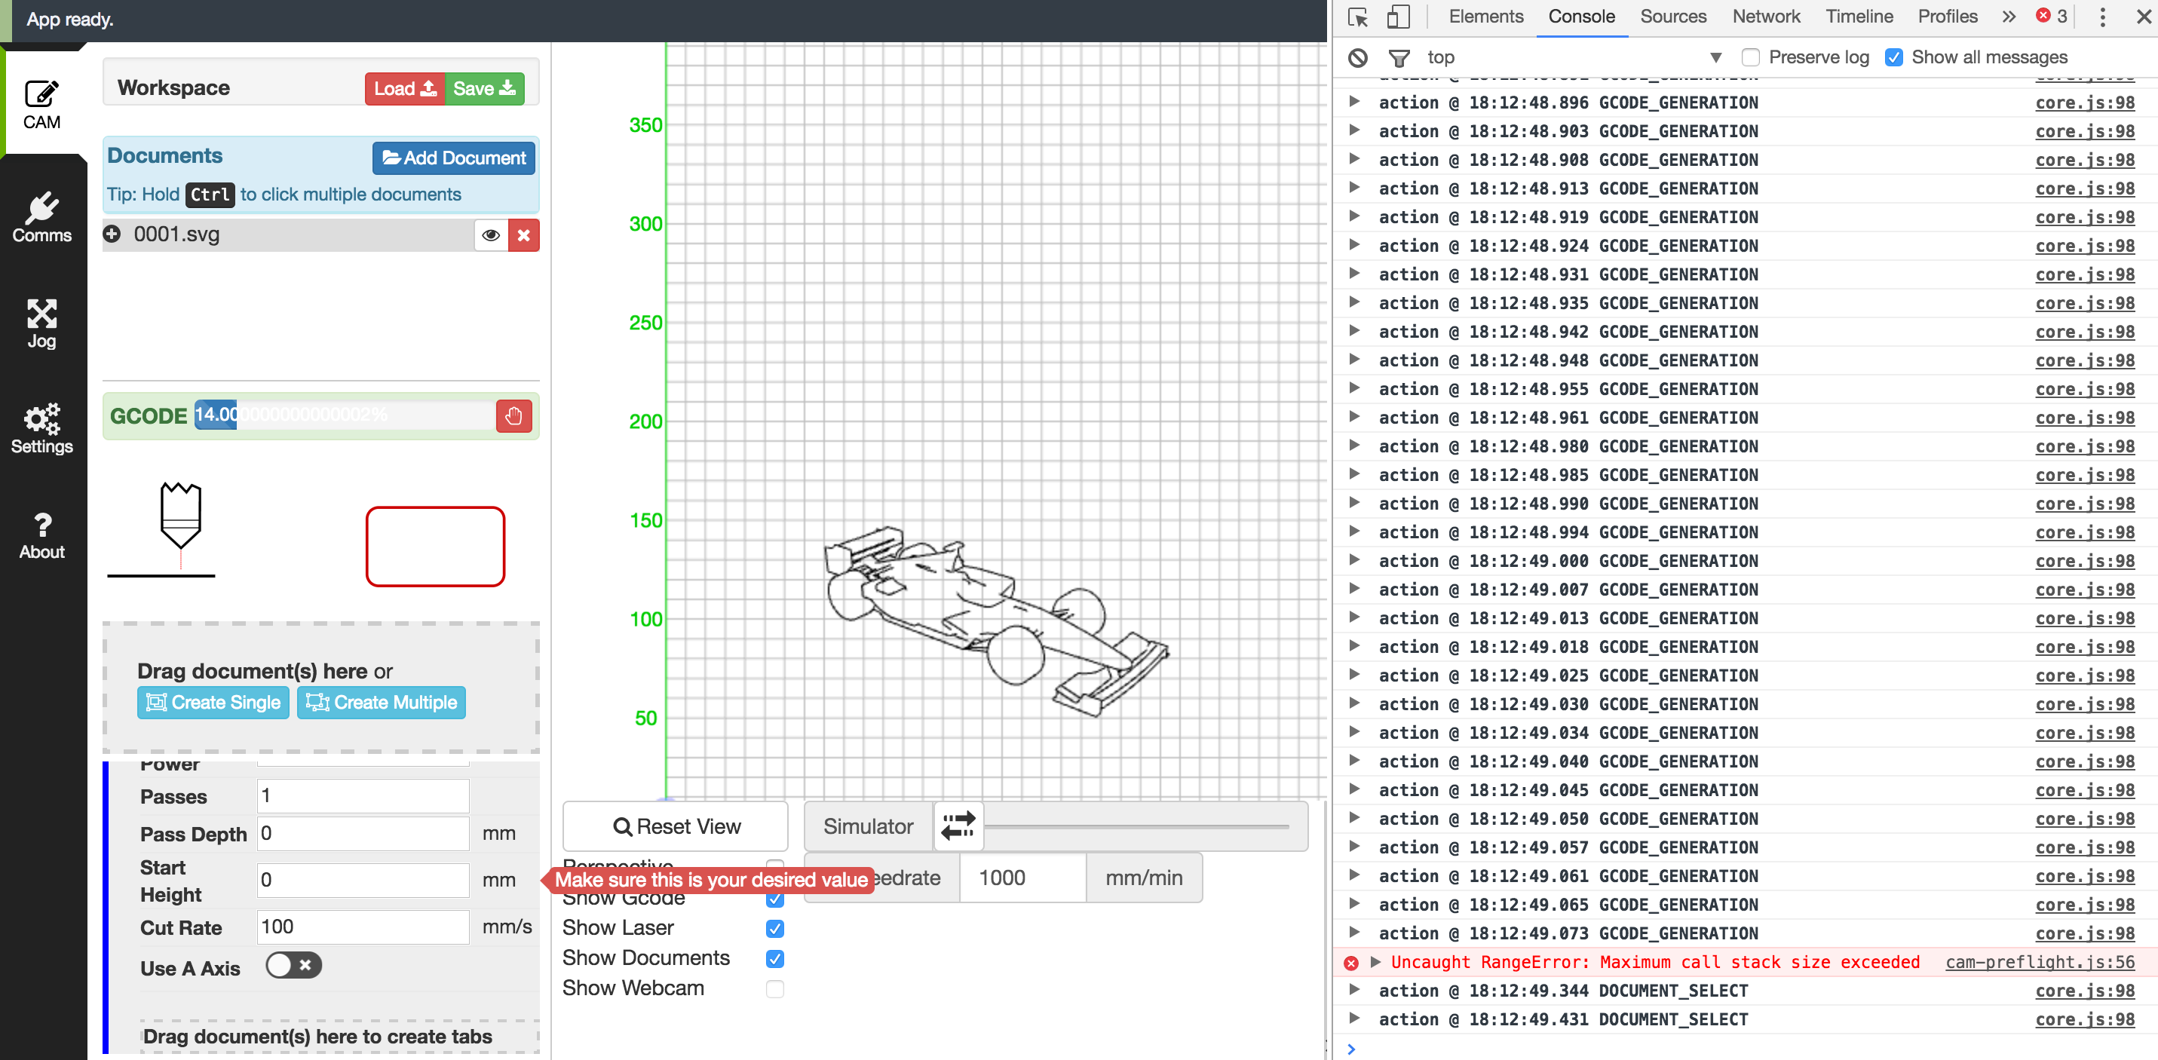This screenshot has width=2158, height=1060.
Task: Open the CAM sidebar section
Action: pyautogui.click(x=42, y=104)
